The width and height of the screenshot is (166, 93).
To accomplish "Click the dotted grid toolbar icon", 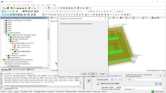I will point(46,15).
